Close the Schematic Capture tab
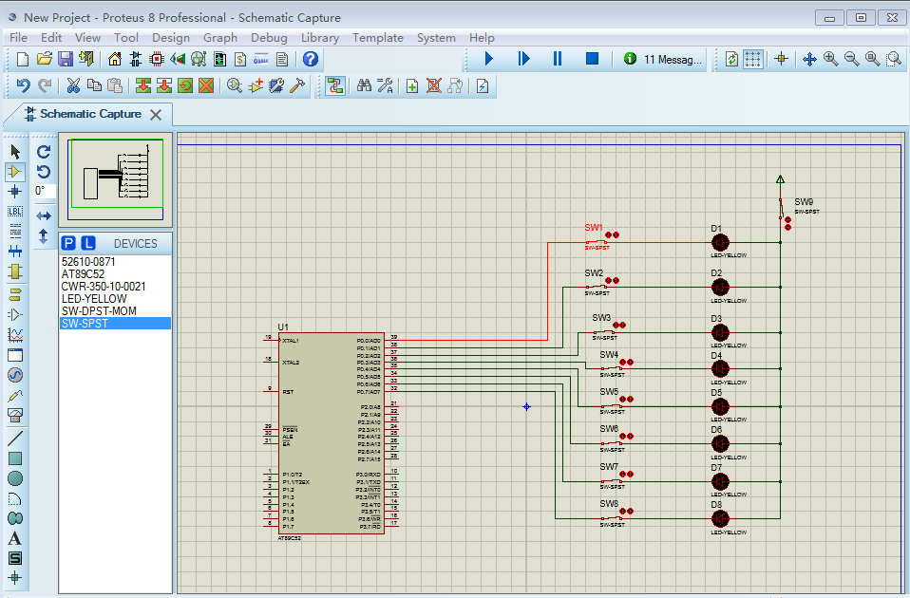 coord(156,115)
